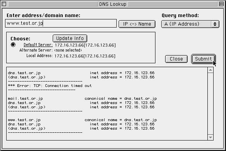Click the www.test.or.jp result line in output

coord(82,120)
